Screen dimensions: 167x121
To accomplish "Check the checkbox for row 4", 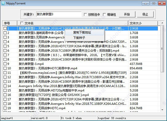I will pos(5,42).
